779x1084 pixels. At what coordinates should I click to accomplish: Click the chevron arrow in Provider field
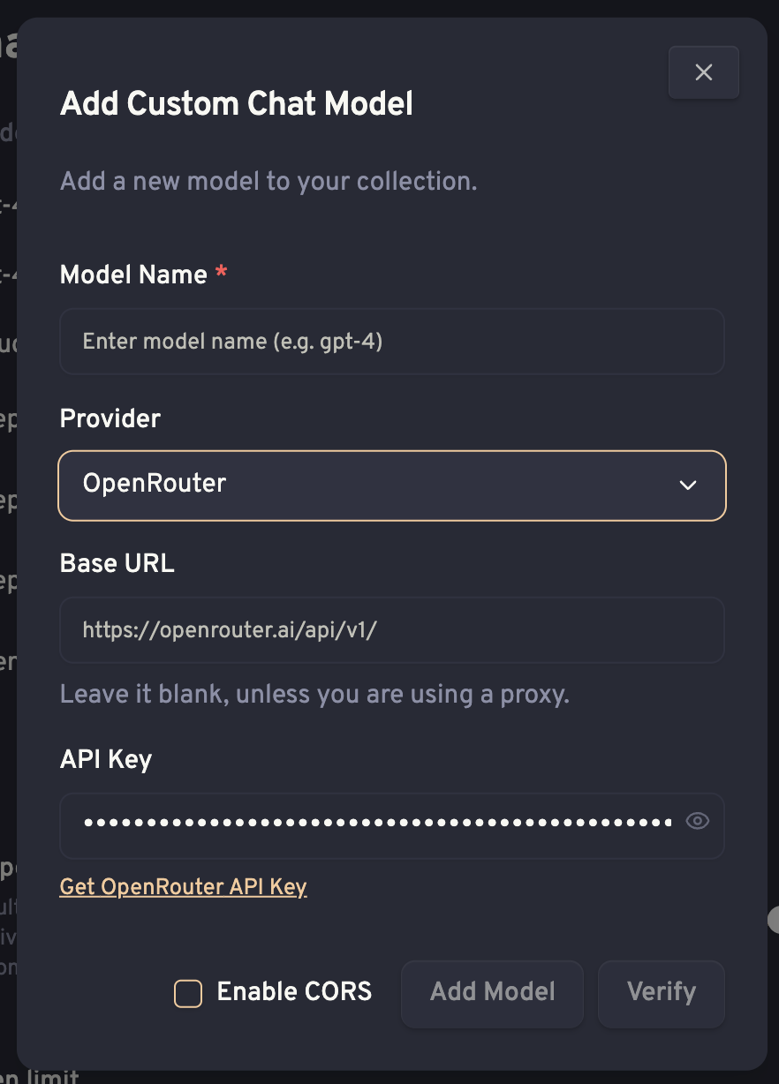point(688,485)
